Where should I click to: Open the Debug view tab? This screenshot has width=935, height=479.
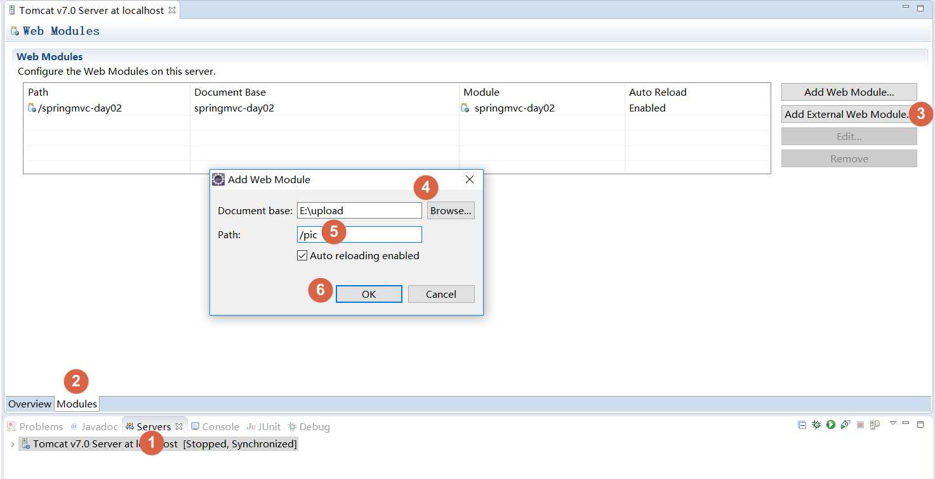pos(309,426)
